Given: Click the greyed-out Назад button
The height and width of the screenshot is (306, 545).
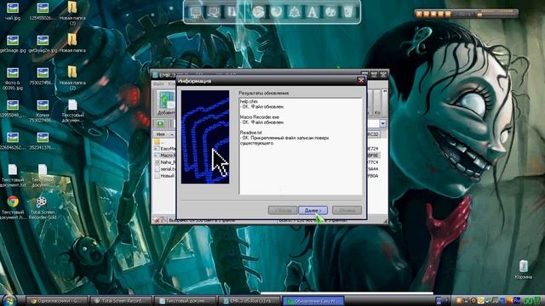Looking at the screenshot, I should click(283, 210).
